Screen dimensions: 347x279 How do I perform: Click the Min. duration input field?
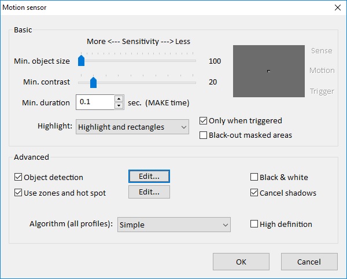95,102
